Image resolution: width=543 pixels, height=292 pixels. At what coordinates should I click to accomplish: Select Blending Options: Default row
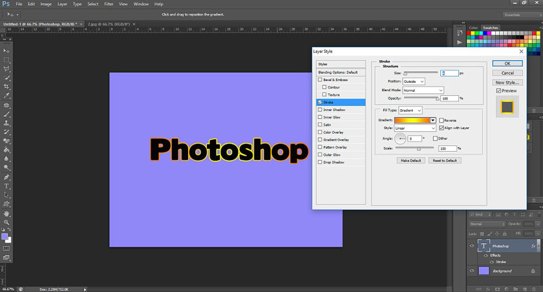[341, 72]
